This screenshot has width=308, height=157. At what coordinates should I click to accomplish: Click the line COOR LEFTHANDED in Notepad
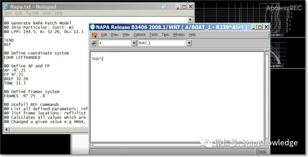coord(22,57)
